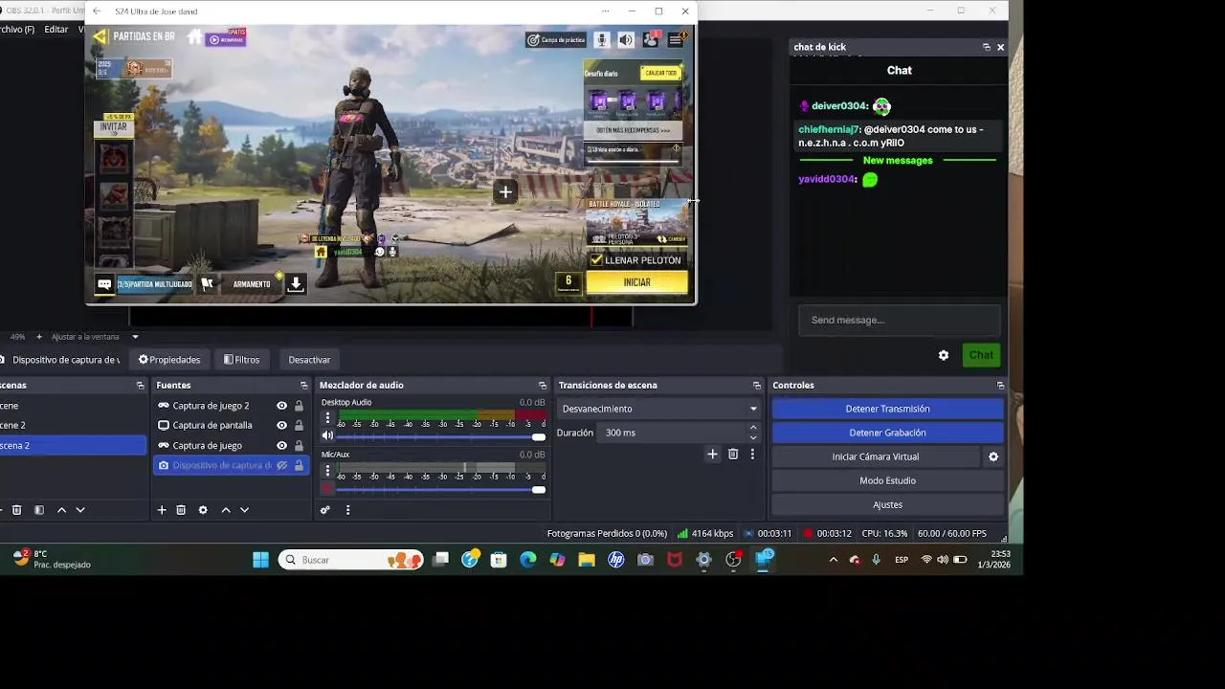
Task: Show the Dispositivo de captura source
Action: click(x=281, y=465)
